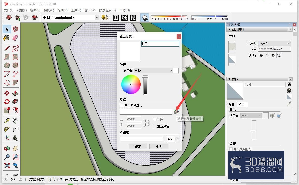Select the Follow Me tool
The width and height of the screenshot is (299, 185).
point(15,102)
